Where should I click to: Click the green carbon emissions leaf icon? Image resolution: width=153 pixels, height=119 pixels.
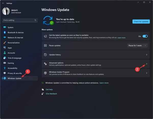click(x=43, y=83)
